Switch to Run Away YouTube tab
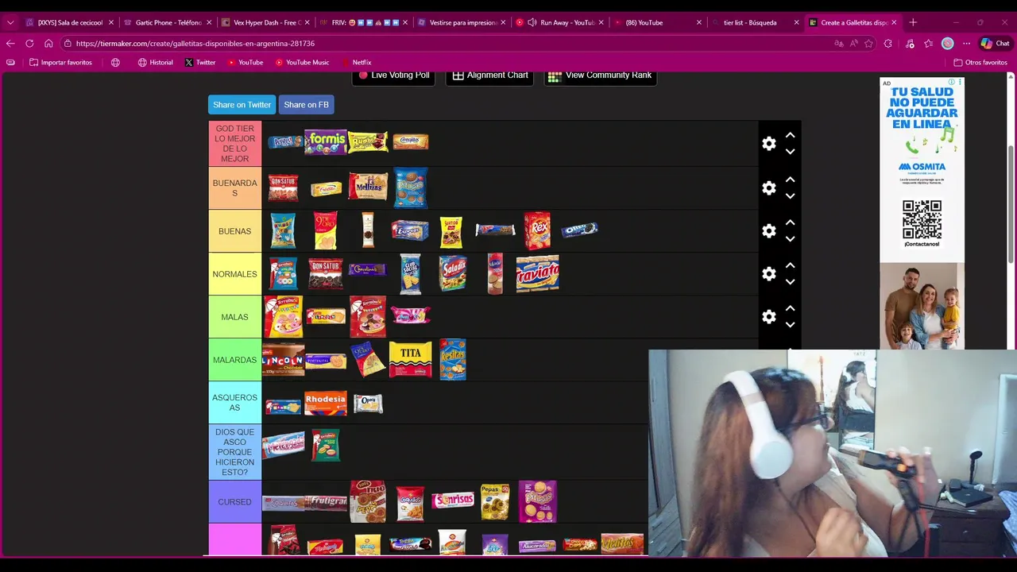 click(559, 22)
